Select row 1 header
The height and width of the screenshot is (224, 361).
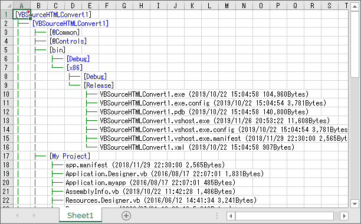pos(6,15)
